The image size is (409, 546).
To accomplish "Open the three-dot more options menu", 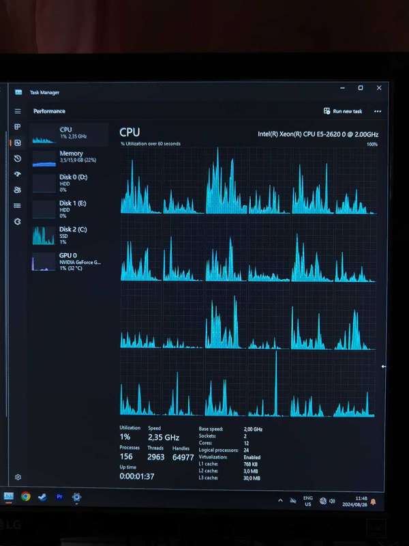I will point(378,111).
